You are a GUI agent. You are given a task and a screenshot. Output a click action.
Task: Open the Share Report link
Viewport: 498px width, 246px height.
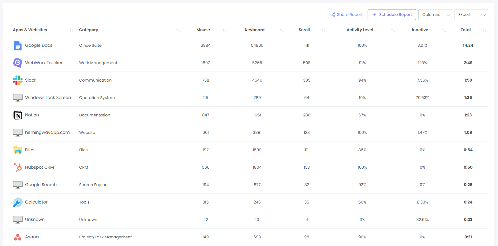point(346,15)
